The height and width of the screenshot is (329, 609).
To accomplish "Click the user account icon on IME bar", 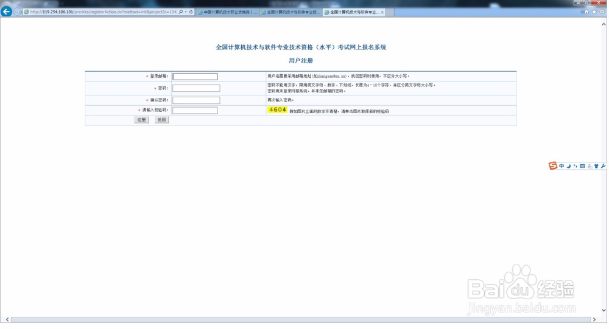I will coord(590,166).
